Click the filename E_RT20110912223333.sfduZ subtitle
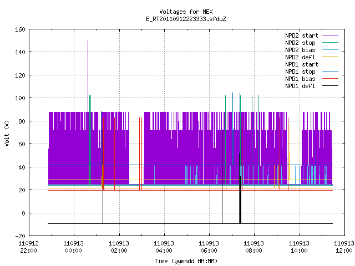The height and width of the screenshot is (266, 355). point(186,19)
